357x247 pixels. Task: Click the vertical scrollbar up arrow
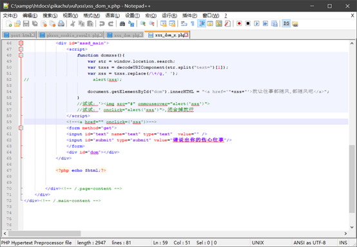point(352,43)
